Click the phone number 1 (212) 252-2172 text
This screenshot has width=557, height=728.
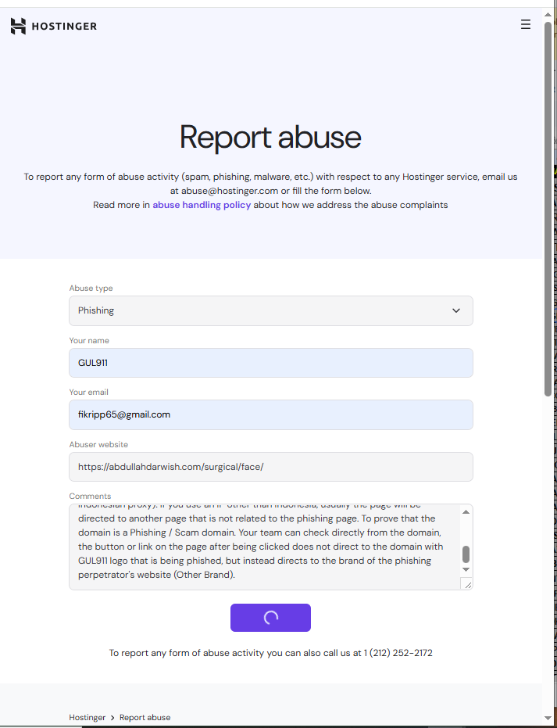coord(398,653)
